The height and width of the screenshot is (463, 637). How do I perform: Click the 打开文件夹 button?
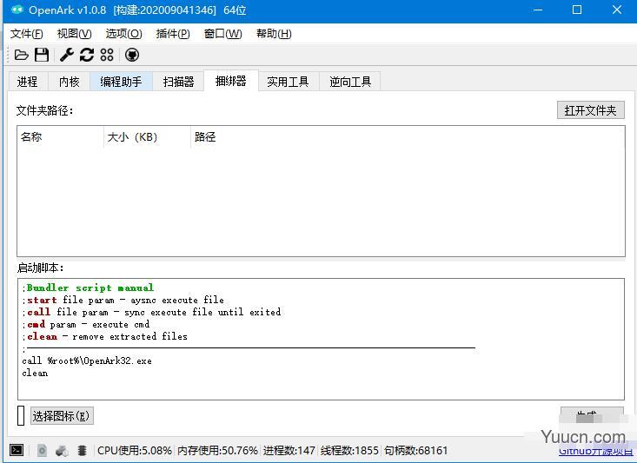tap(590, 110)
